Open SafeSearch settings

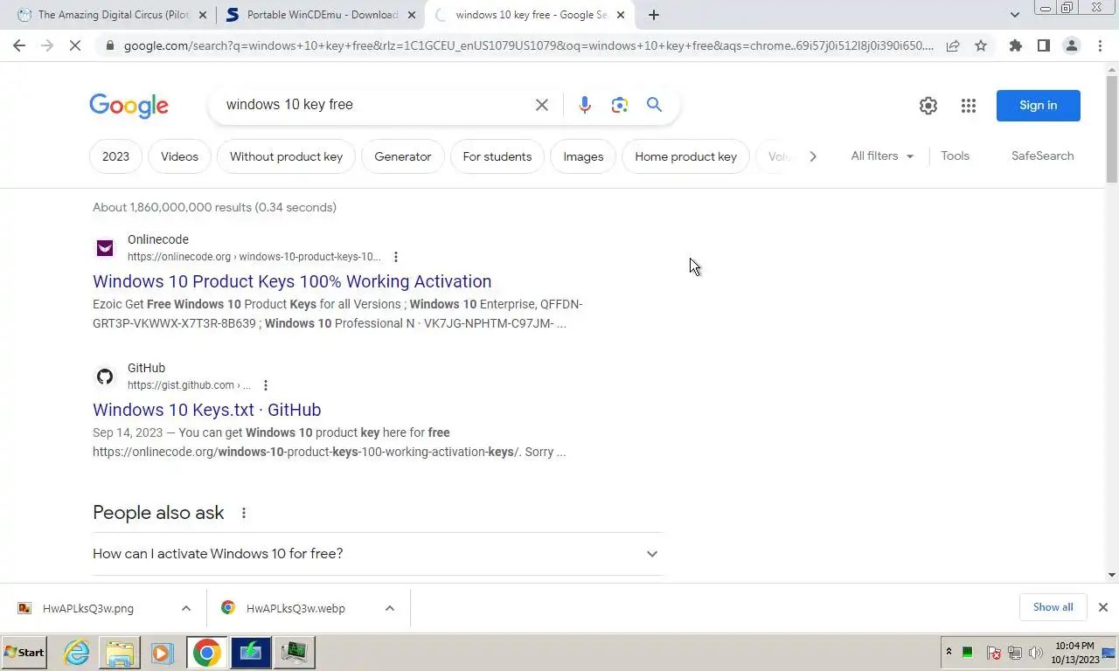click(1042, 156)
